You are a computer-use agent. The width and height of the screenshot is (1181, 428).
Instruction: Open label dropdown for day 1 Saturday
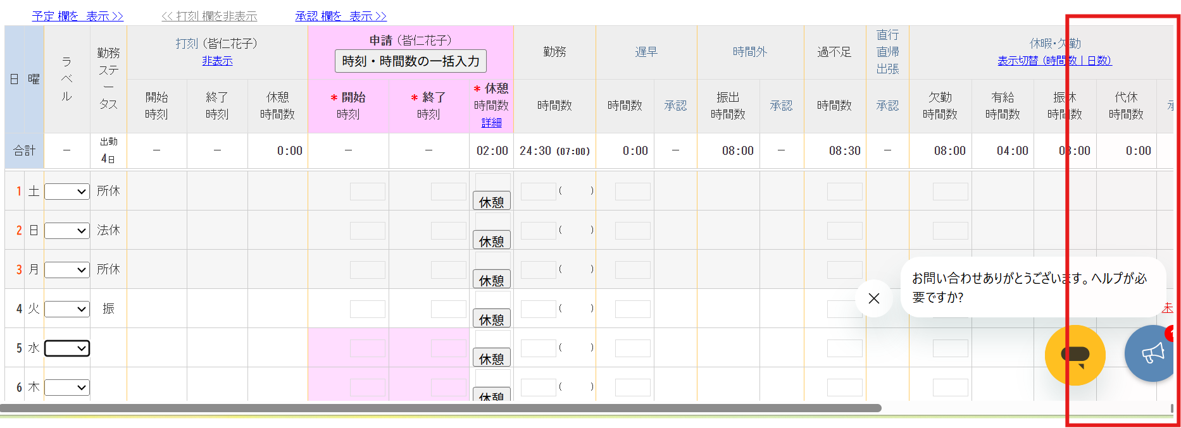click(x=67, y=192)
